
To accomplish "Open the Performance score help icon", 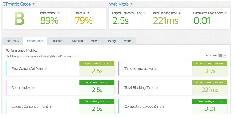I will click(58, 13).
